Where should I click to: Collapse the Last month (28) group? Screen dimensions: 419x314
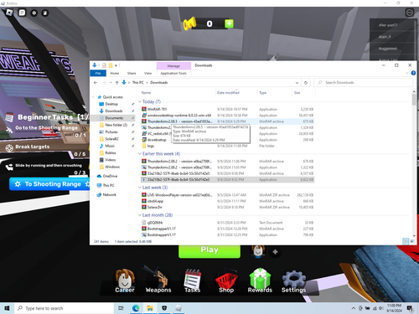coord(140,215)
